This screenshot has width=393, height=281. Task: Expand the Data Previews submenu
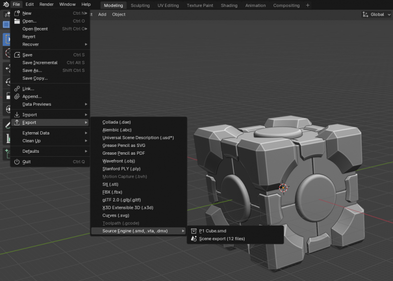pyautogui.click(x=50, y=104)
